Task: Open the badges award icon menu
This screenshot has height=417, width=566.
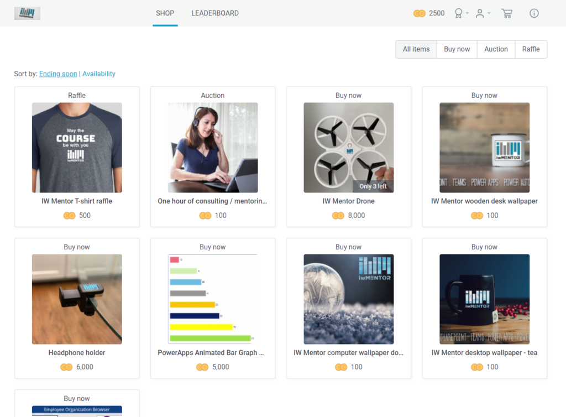Action: coord(458,13)
